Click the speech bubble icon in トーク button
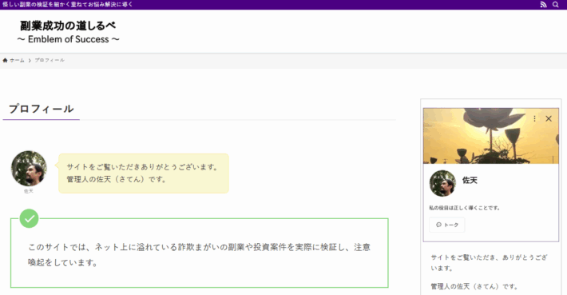Screen dimensions: 567x295 (x=438, y=225)
